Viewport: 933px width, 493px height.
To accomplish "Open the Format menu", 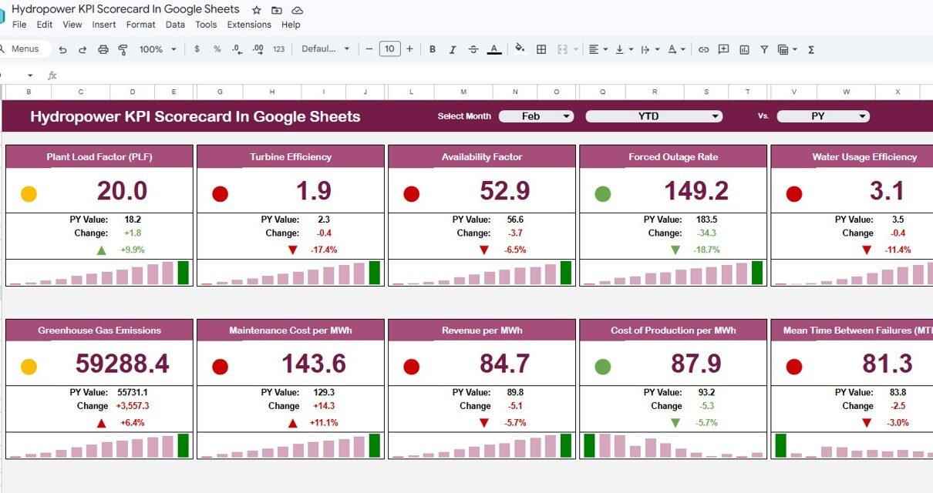I will (x=141, y=25).
